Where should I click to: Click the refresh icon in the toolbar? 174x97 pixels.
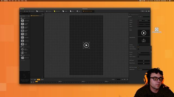pos(25,11)
